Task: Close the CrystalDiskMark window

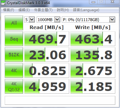Action: point(112,2)
